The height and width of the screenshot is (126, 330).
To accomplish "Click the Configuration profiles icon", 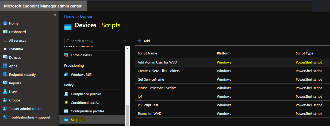I will point(66,111).
